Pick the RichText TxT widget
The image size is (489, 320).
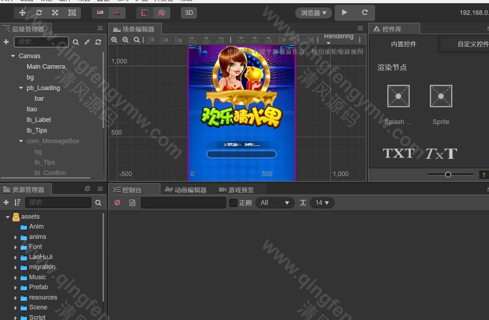441,153
